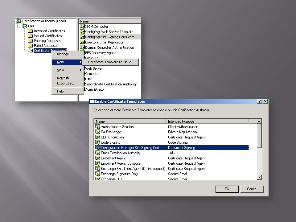Click the Failed Requests folder icon
296x222 pixels.
click(x=31, y=46)
